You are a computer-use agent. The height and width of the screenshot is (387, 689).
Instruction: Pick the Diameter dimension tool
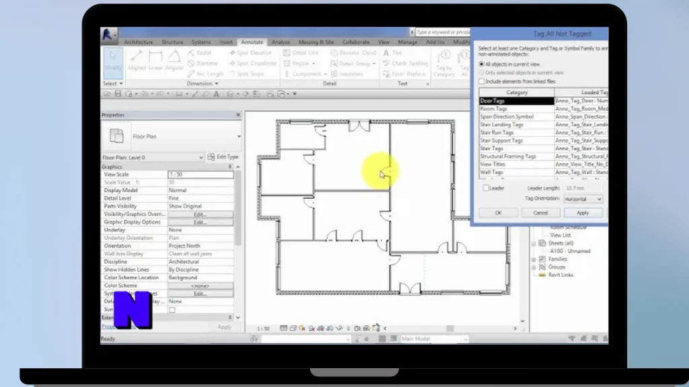pos(203,63)
